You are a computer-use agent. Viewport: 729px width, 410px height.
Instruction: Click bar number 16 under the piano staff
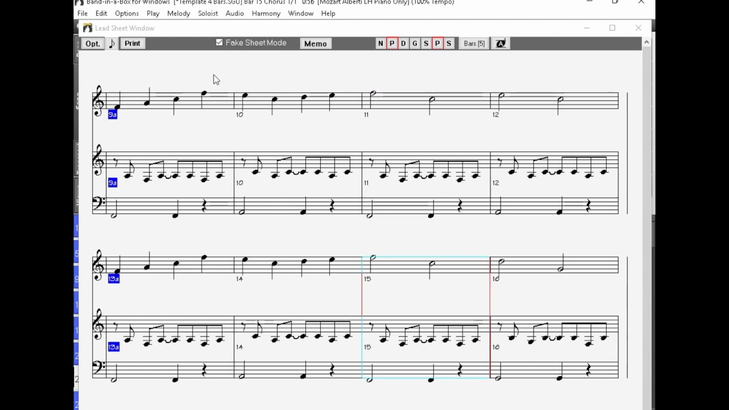tap(495, 347)
